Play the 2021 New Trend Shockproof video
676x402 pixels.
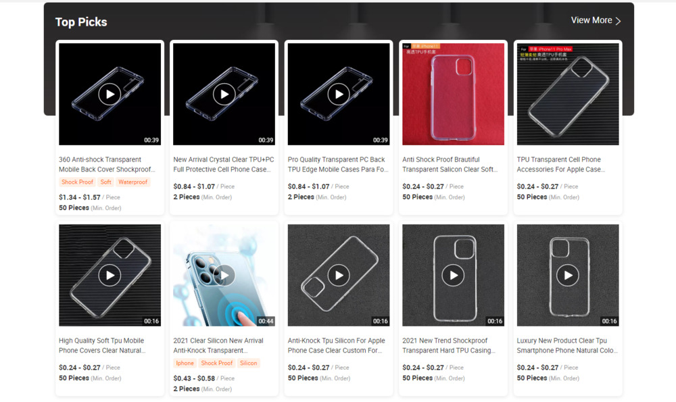click(x=453, y=275)
